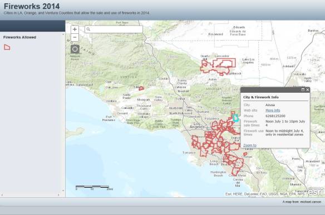
Task: Click the Edwards Air Force Base label
Action: pos(238,33)
